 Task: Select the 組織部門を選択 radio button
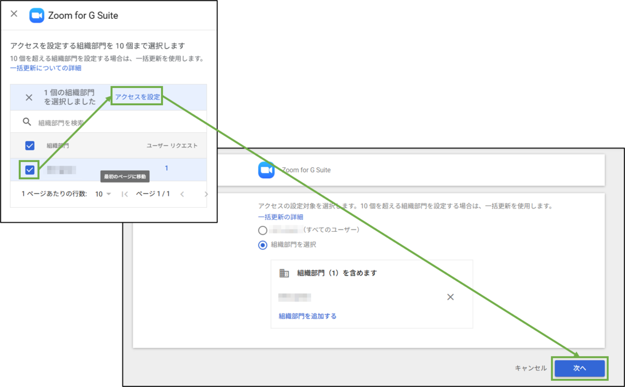[x=263, y=245]
